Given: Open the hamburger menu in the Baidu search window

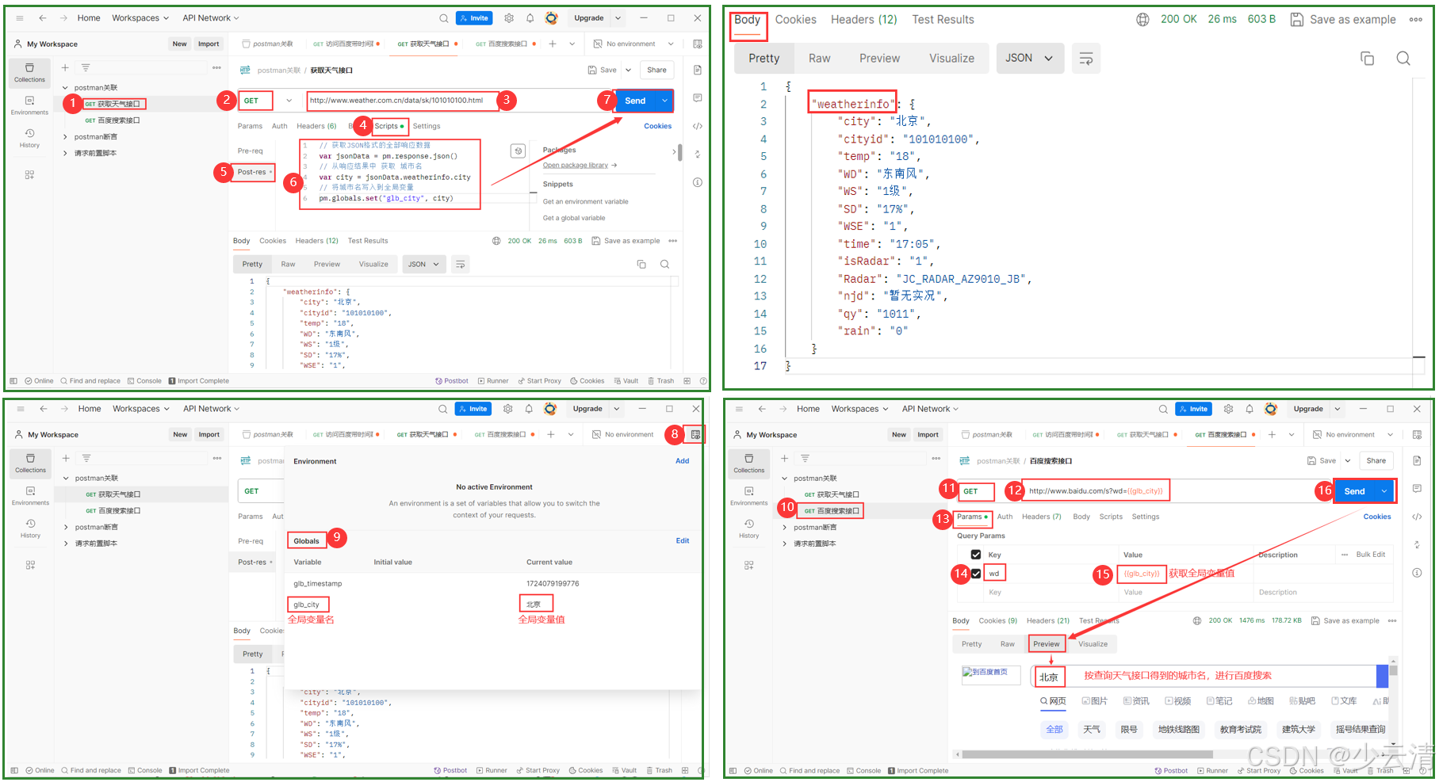Looking at the screenshot, I should [x=739, y=409].
